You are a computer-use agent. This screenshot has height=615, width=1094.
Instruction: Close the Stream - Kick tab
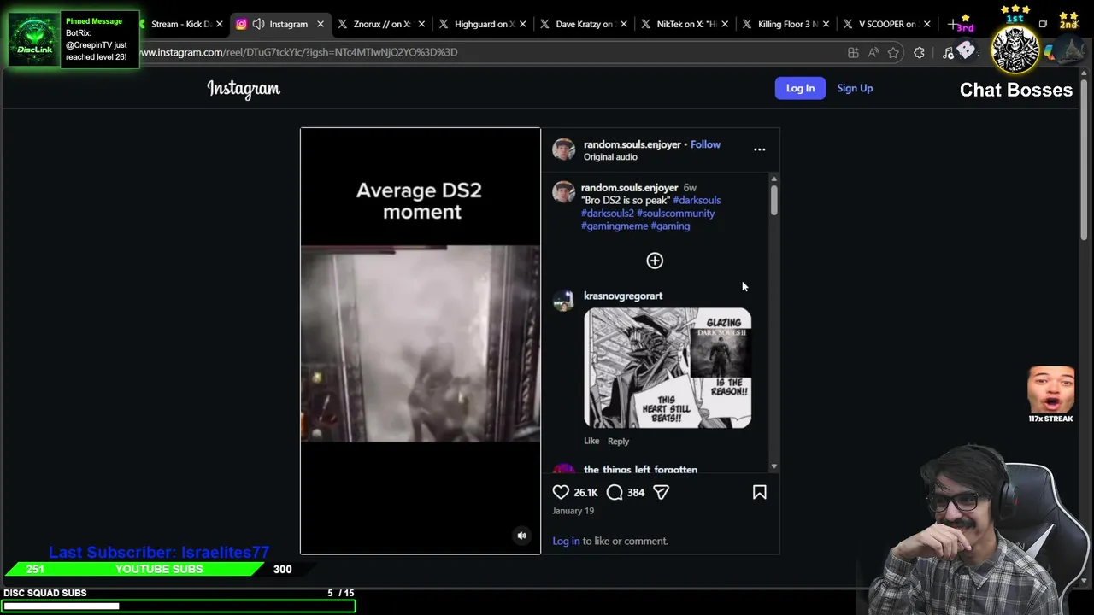220,24
